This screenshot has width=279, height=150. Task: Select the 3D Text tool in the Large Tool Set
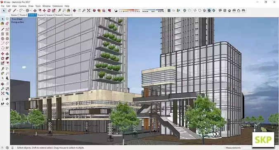click(x=7, y=78)
